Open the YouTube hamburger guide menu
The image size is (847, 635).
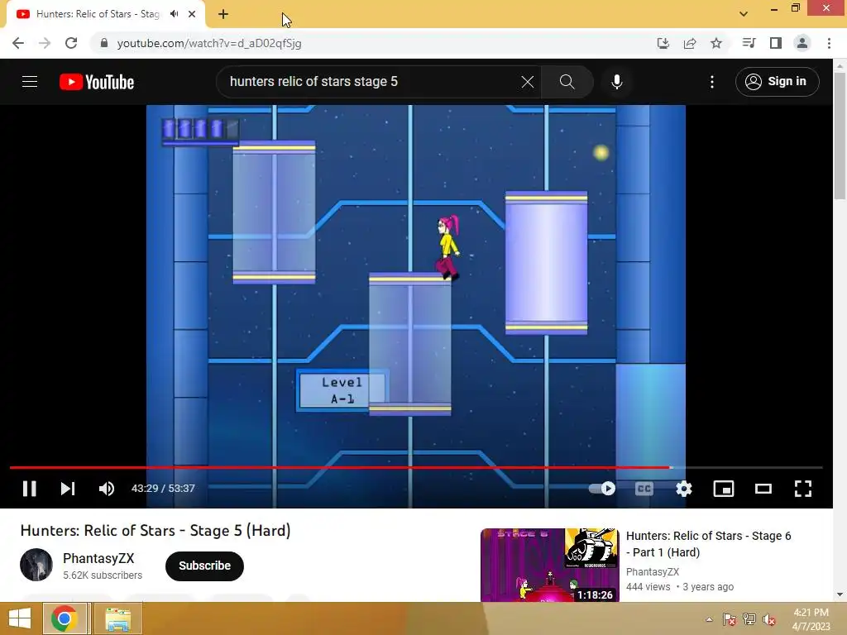click(x=30, y=82)
